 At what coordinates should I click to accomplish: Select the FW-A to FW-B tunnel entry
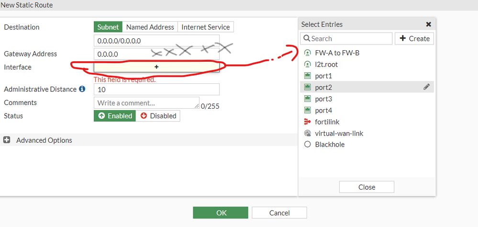click(x=337, y=53)
